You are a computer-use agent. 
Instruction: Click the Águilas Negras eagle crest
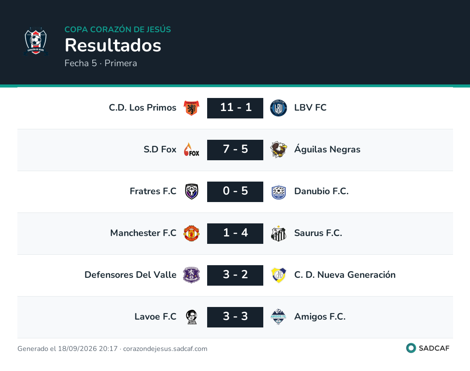pos(279,150)
